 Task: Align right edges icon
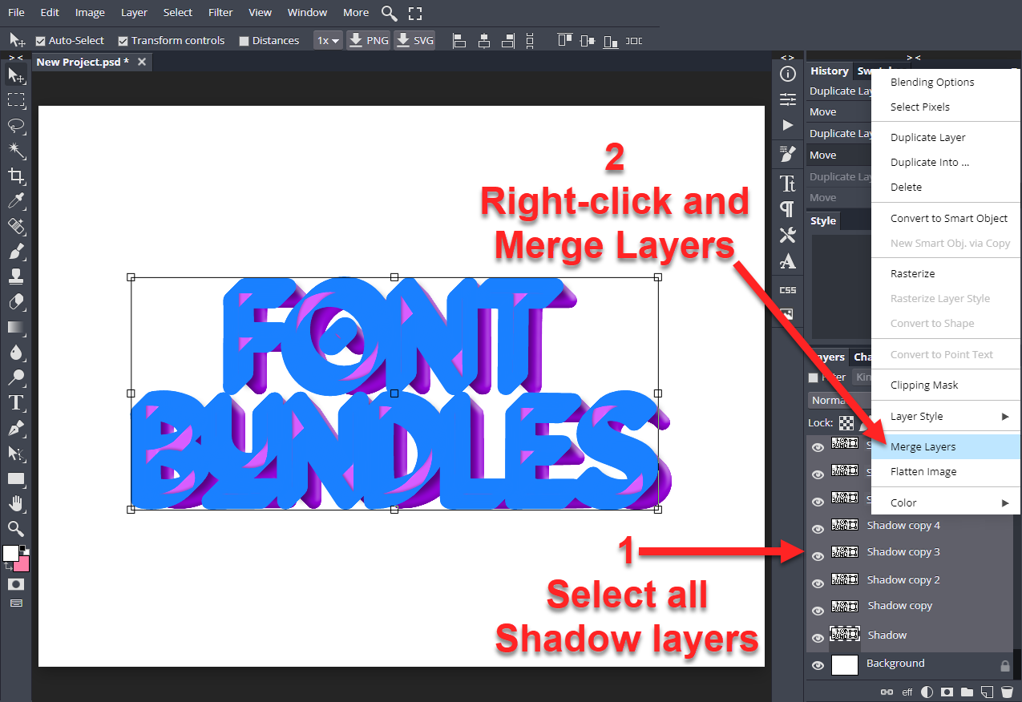pos(507,40)
